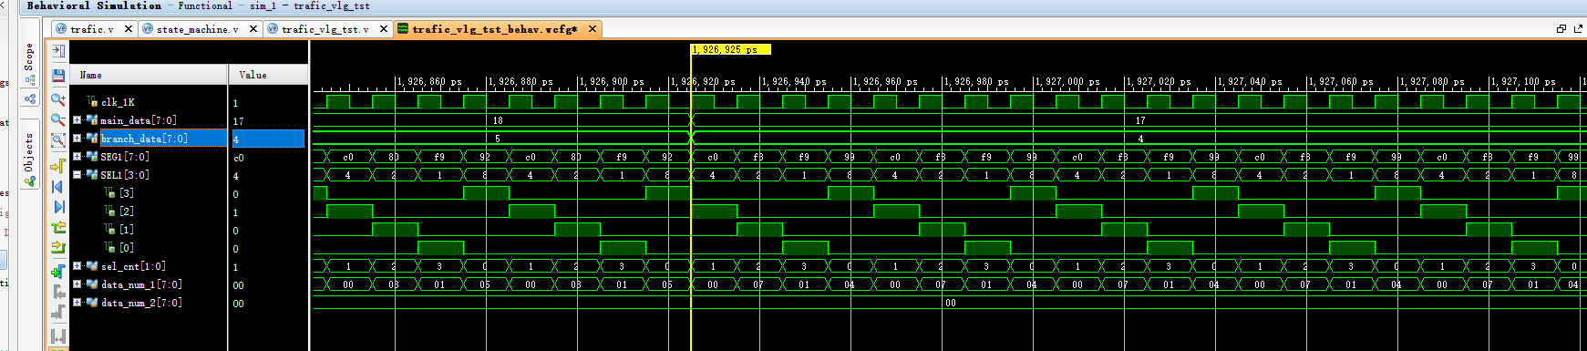The image size is (1587, 351).
Task: Click the Go to Time 0 icon
Action: coord(58,186)
